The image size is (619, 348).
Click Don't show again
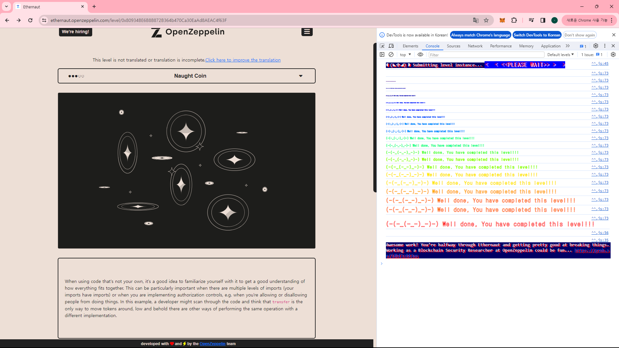click(x=580, y=35)
